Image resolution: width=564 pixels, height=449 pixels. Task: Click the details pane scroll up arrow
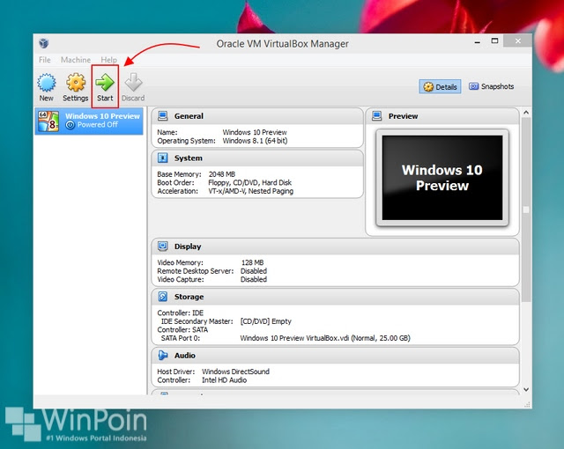pos(526,113)
